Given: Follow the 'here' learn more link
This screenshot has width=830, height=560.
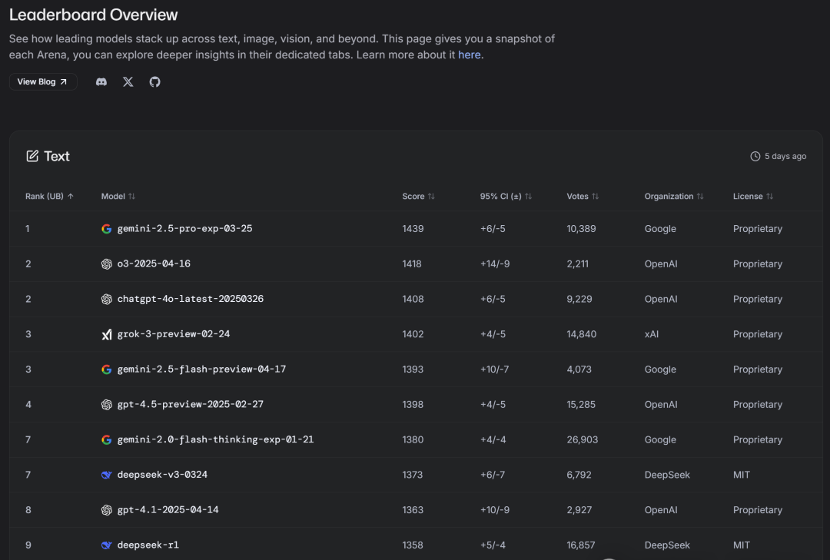Looking at the screenshot, I should coord(470,55).
